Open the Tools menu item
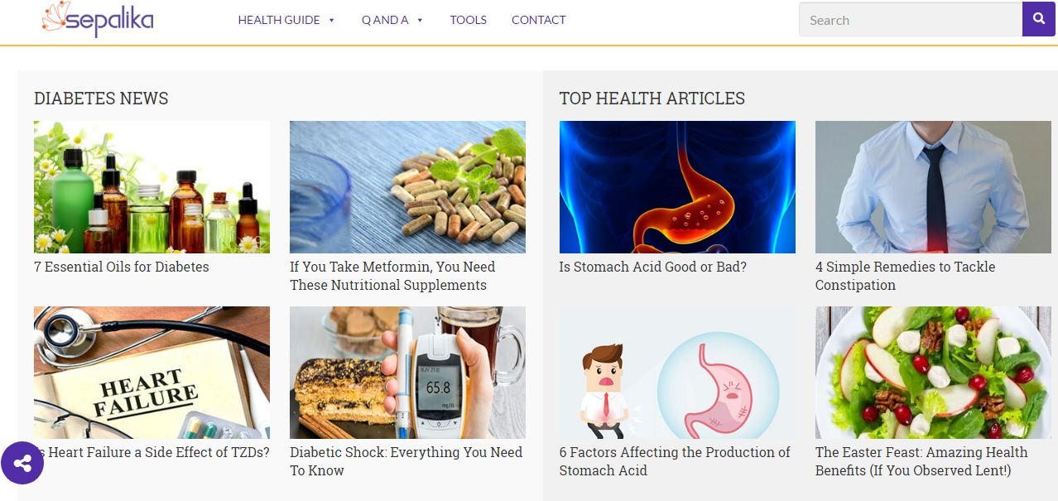 (469, 20)
